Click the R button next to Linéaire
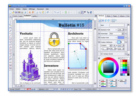 point(114,45)
